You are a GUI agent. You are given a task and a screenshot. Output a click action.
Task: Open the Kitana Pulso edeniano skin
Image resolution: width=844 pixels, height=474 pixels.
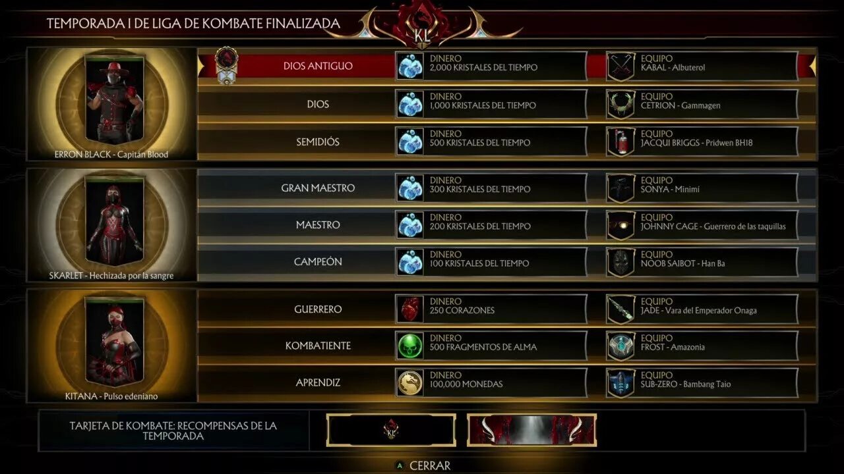click(111, 346)
